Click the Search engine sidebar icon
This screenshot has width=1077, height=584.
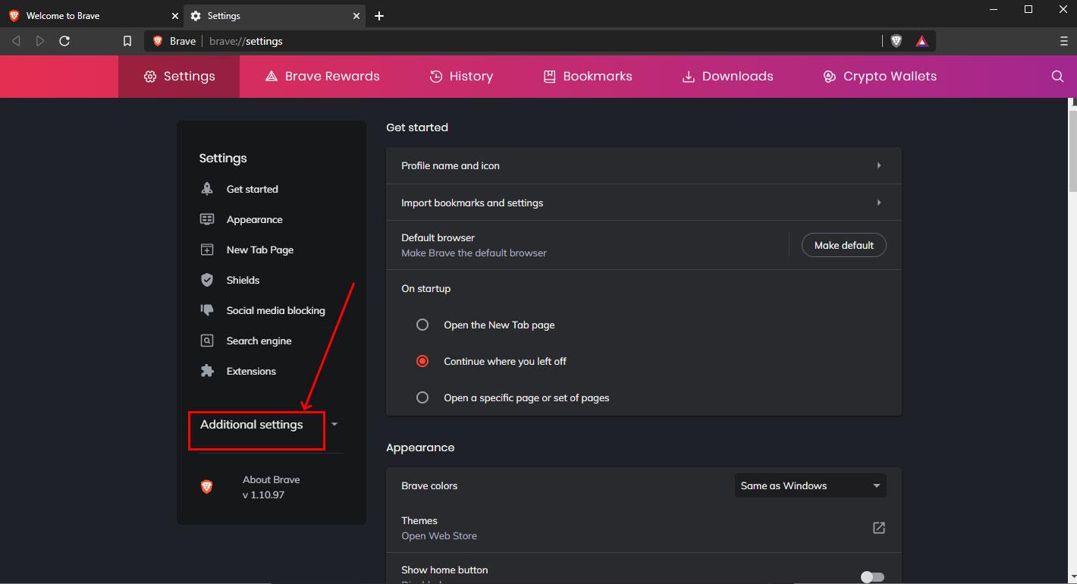(207, 341)
